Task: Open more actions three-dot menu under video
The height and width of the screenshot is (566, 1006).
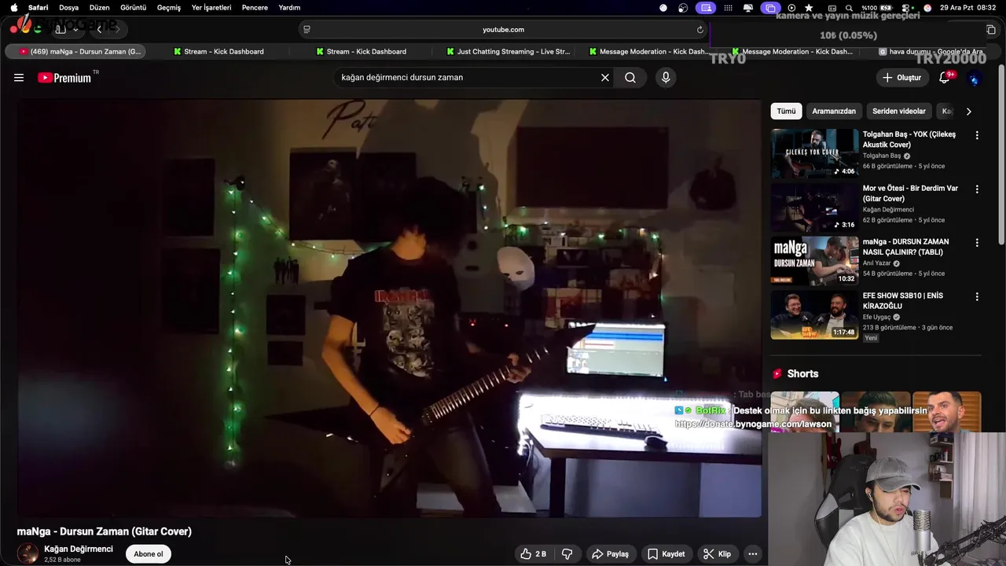Action: (x=753, y=554)
